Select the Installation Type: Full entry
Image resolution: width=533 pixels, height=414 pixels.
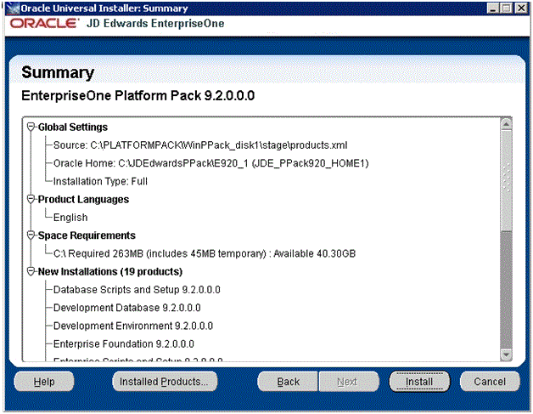tap(100, 181)
